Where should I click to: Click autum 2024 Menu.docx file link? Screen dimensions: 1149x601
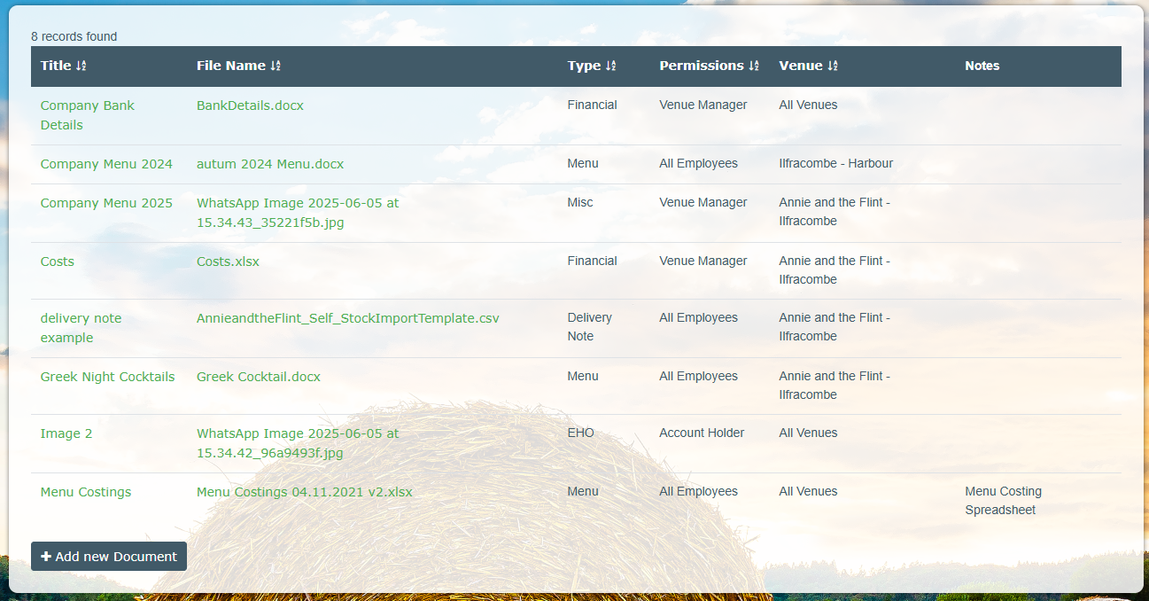pyautogui.click(x=270, y=164)
